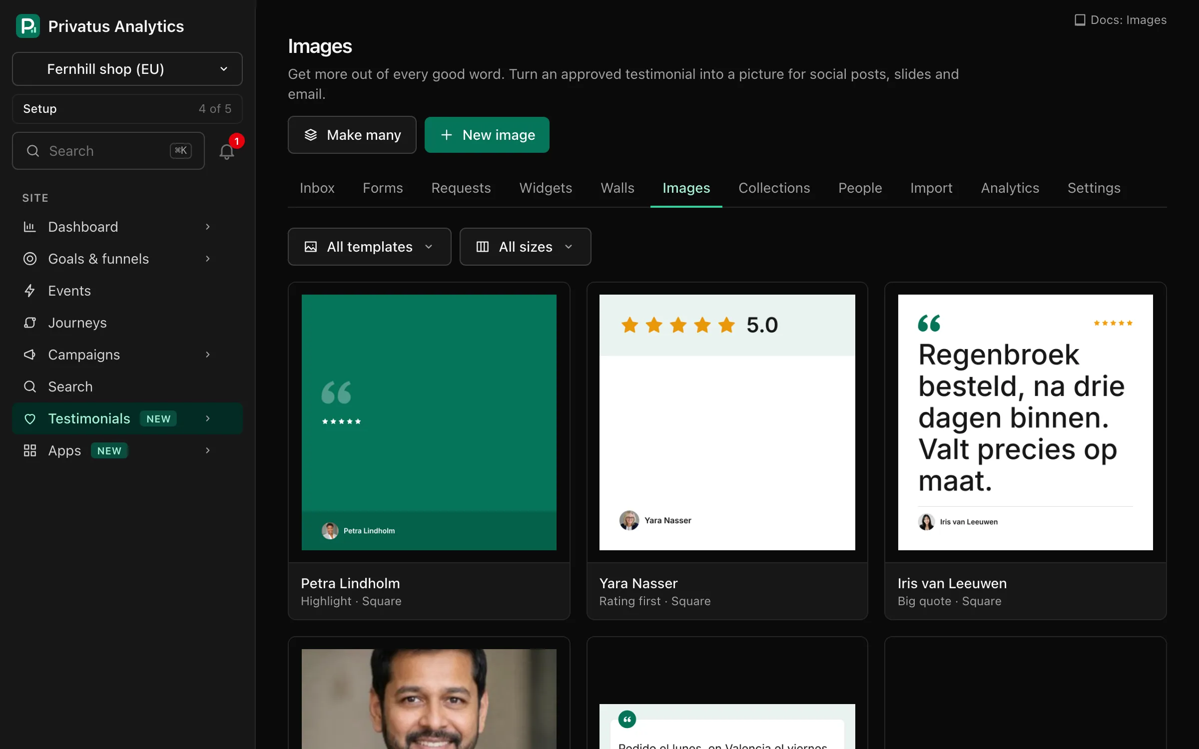This screenshot has width=1199, height=749.
Task: Select the People tab
Action: pyautogui.click(x=860, y=188)
